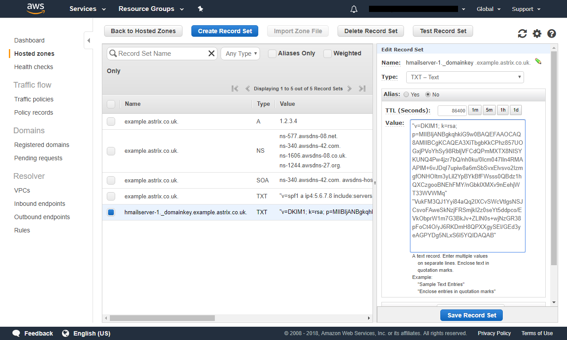Open Registered domains in sidebar
567x340 pixels.
[x=42, y=145]
